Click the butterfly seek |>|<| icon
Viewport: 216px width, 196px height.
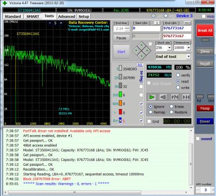(186, 97)
